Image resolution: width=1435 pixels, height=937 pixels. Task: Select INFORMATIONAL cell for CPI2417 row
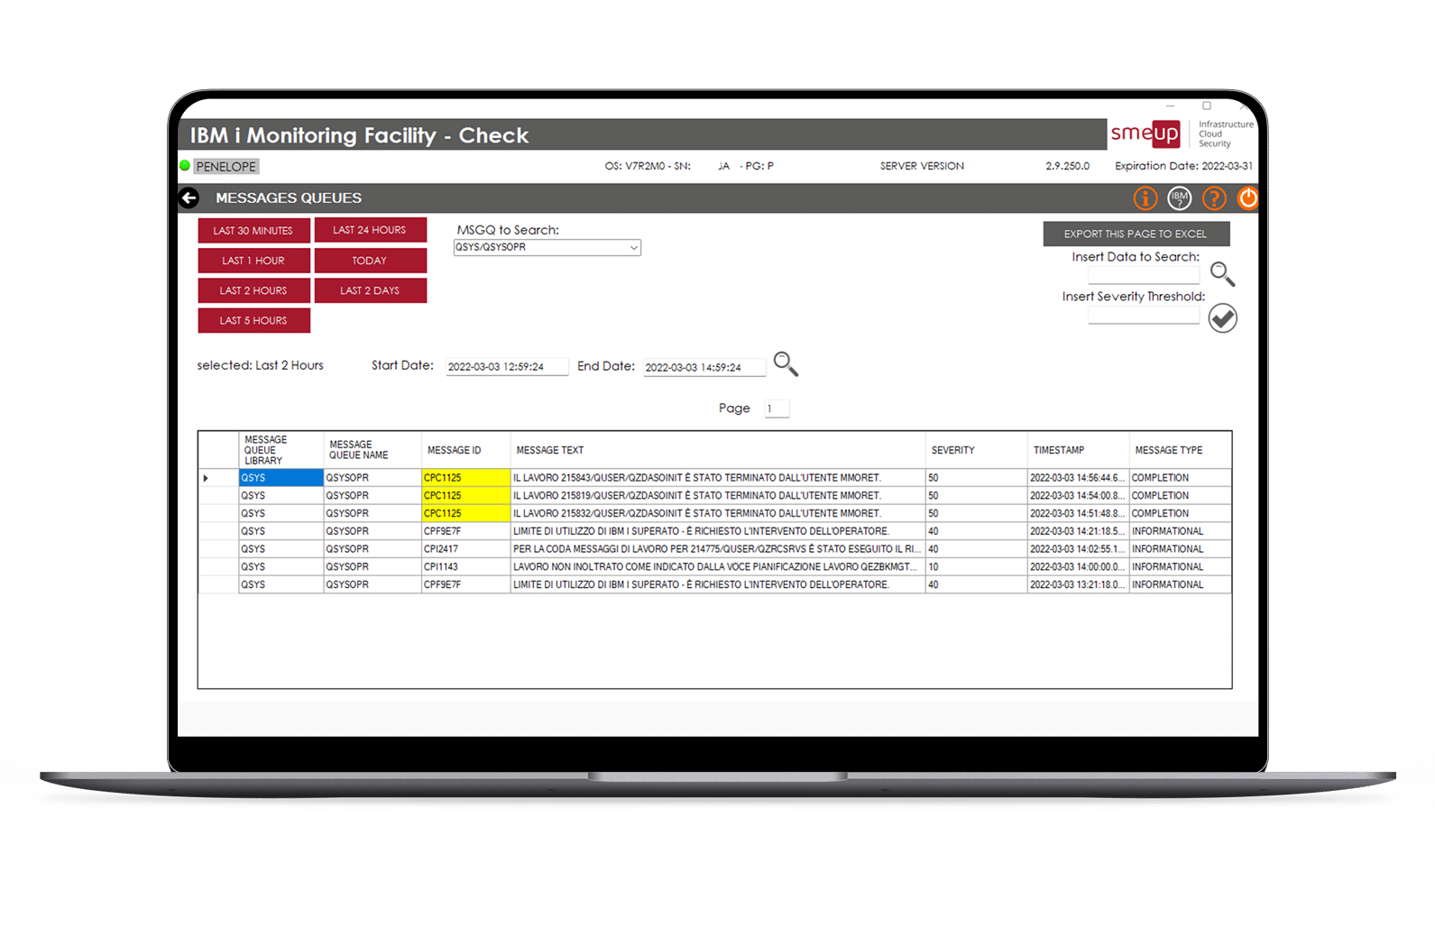[1180, 549]
